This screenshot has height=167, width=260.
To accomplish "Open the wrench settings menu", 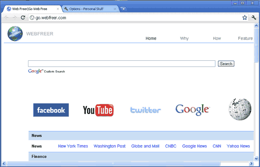I will (253, 17).
